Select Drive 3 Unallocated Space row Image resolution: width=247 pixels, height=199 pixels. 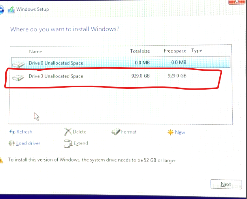pos(121,76)
